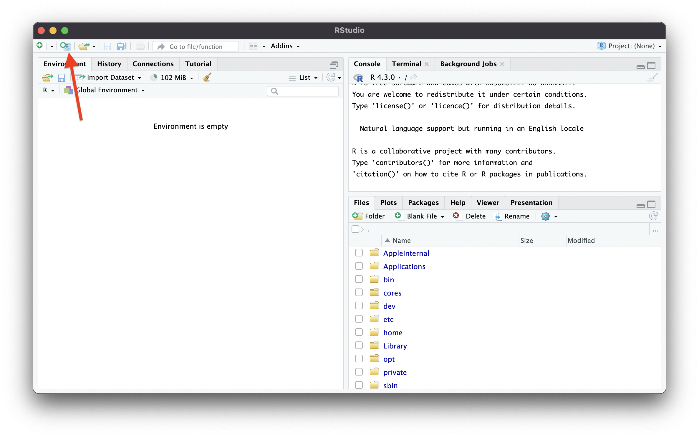Click the Rename button in Files pane
Screen dimensions: 699x437
click(x=511, y=216)
